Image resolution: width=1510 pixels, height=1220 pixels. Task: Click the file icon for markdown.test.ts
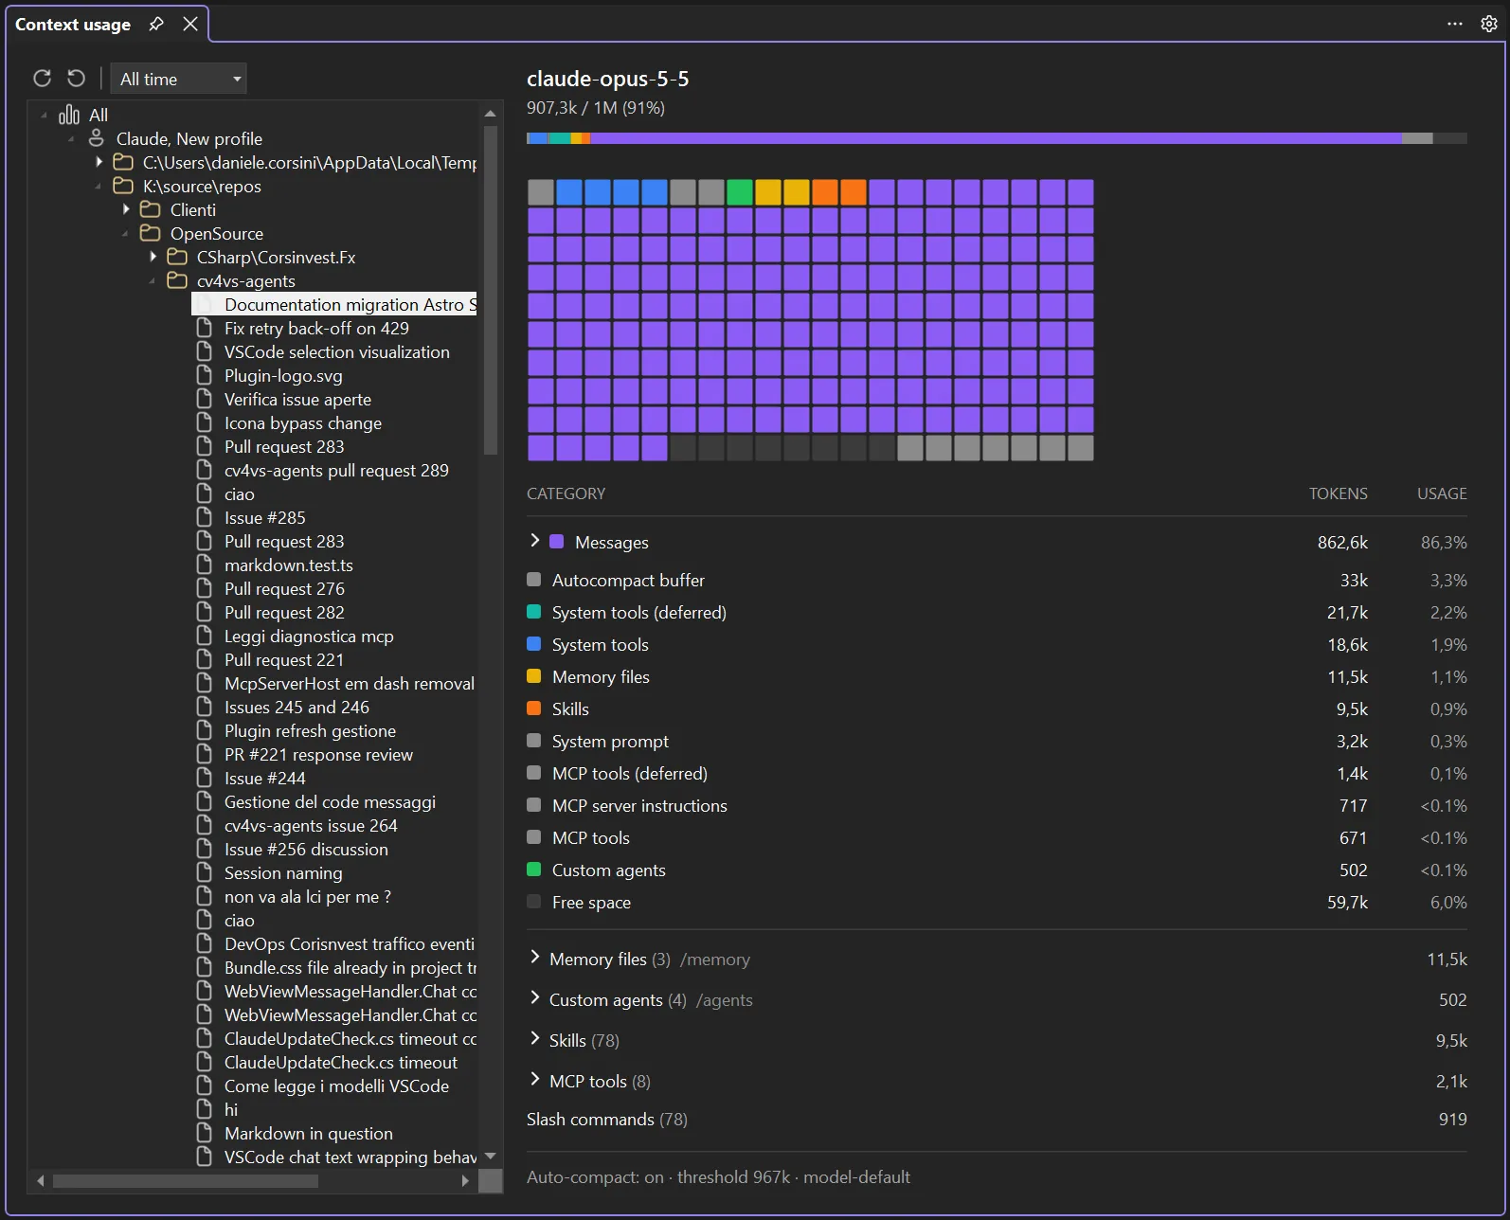pos(204,565)
